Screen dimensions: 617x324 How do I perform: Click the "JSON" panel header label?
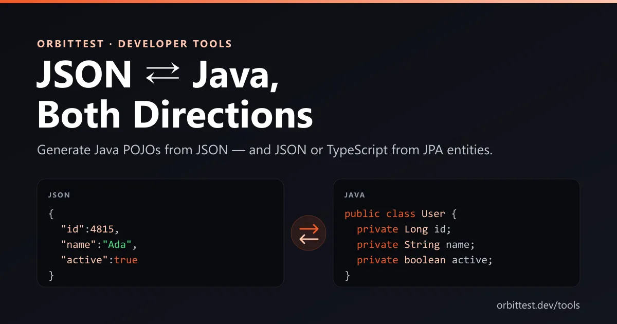pos(59,195)
